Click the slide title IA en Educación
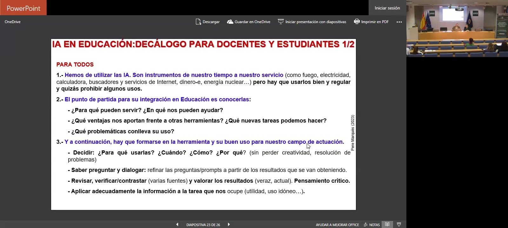Screen dimensions: 508x228 [x=203, y=44]
